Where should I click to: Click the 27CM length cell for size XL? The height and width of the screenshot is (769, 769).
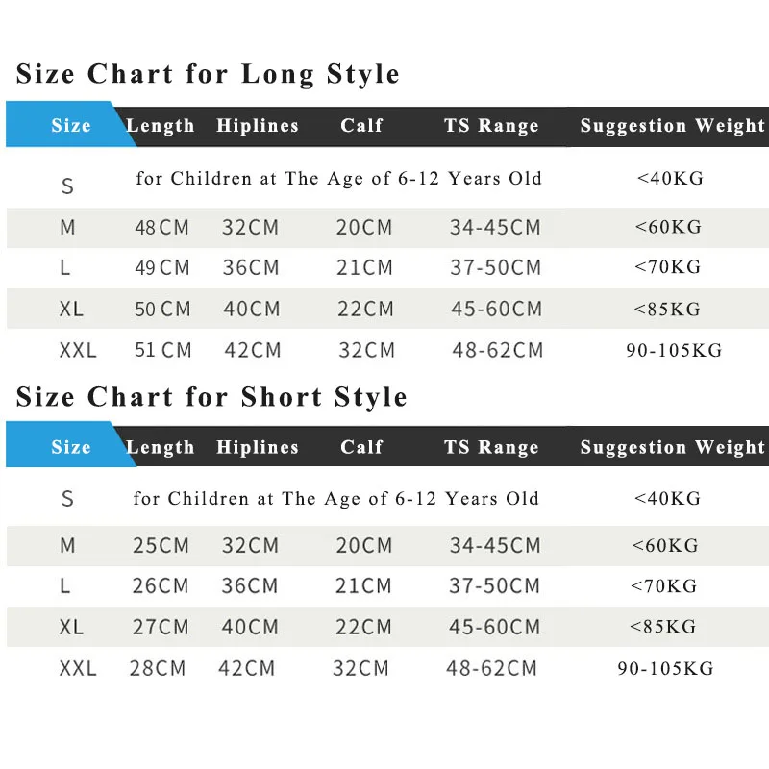(161, 628)
